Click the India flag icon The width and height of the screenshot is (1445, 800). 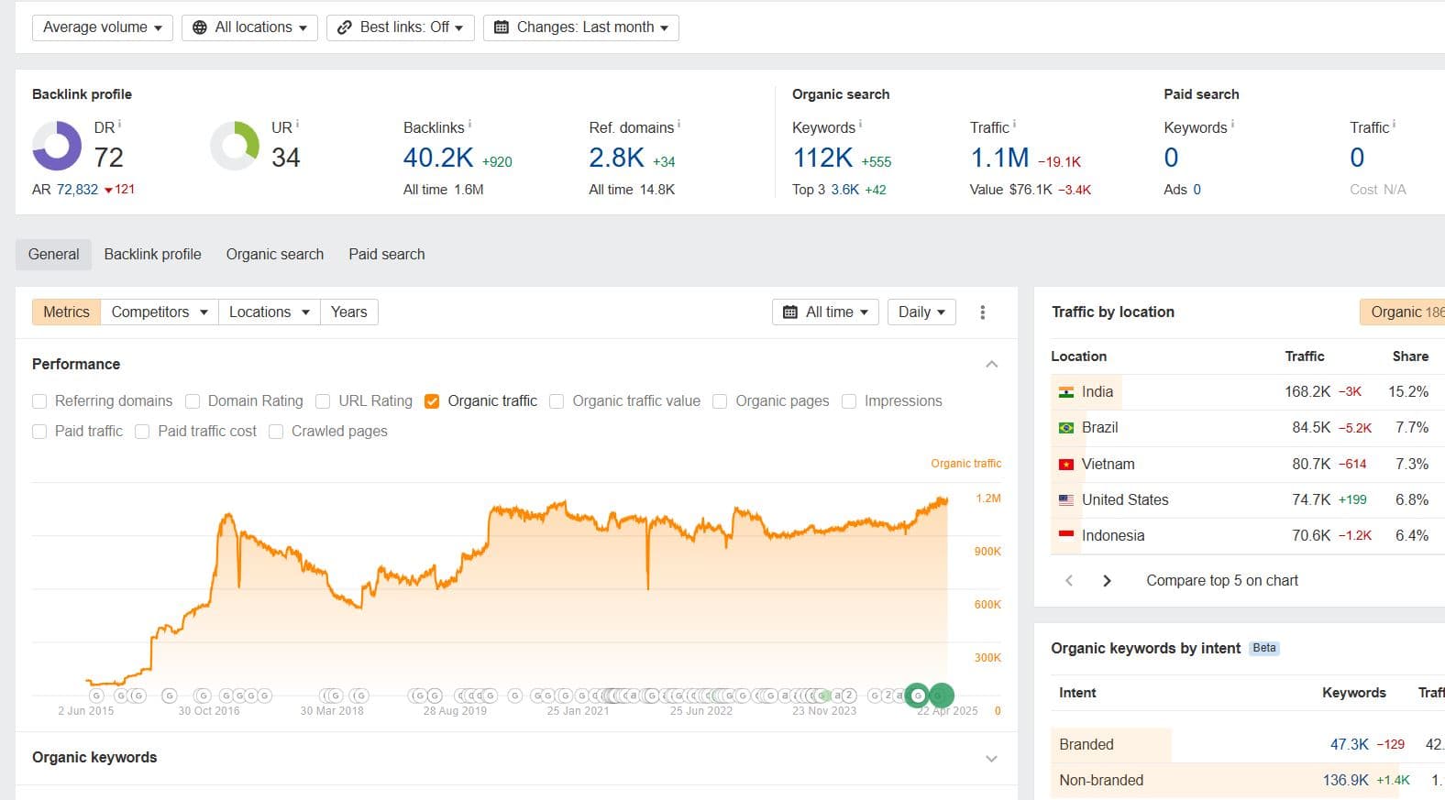1065,392
